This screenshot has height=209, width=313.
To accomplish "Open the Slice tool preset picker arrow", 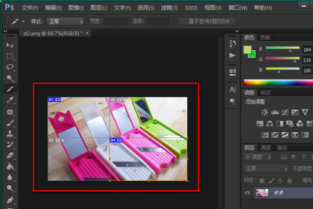I will tap(23, 21).
